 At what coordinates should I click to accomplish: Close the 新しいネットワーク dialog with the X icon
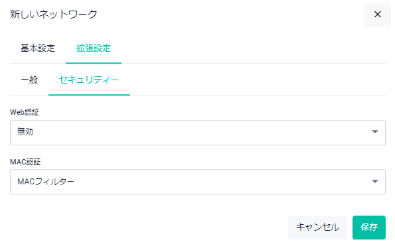point(377,15)
